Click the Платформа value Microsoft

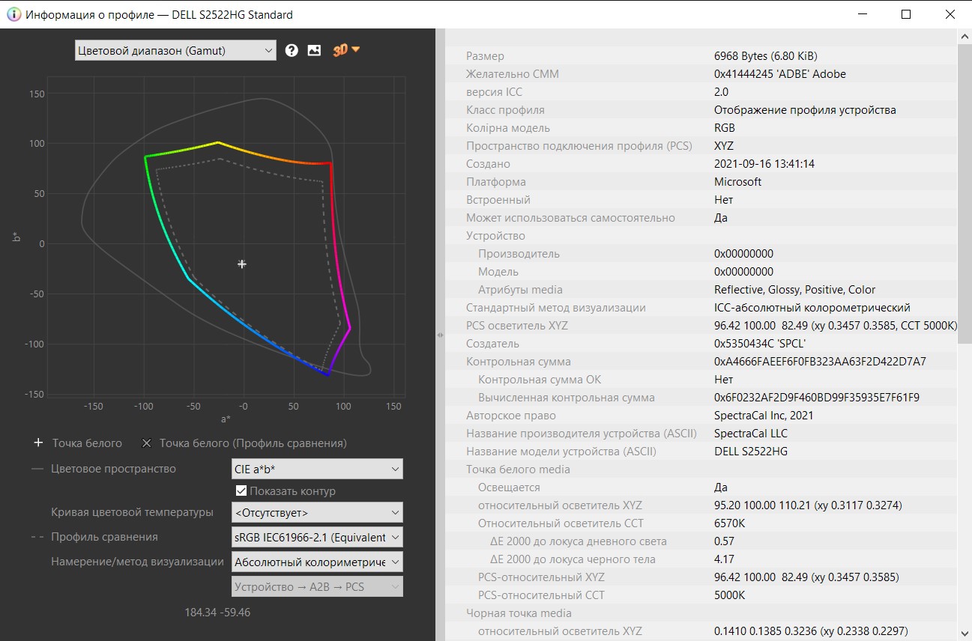737,182
